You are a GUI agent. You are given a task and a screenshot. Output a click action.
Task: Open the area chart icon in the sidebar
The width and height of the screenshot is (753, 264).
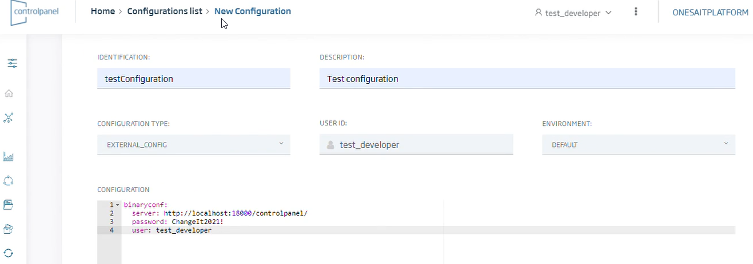point(9,156)
